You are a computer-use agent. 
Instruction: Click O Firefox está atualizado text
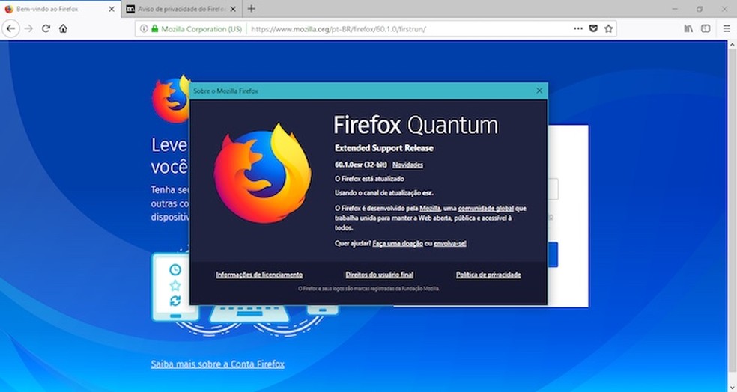tap(369, 179)
